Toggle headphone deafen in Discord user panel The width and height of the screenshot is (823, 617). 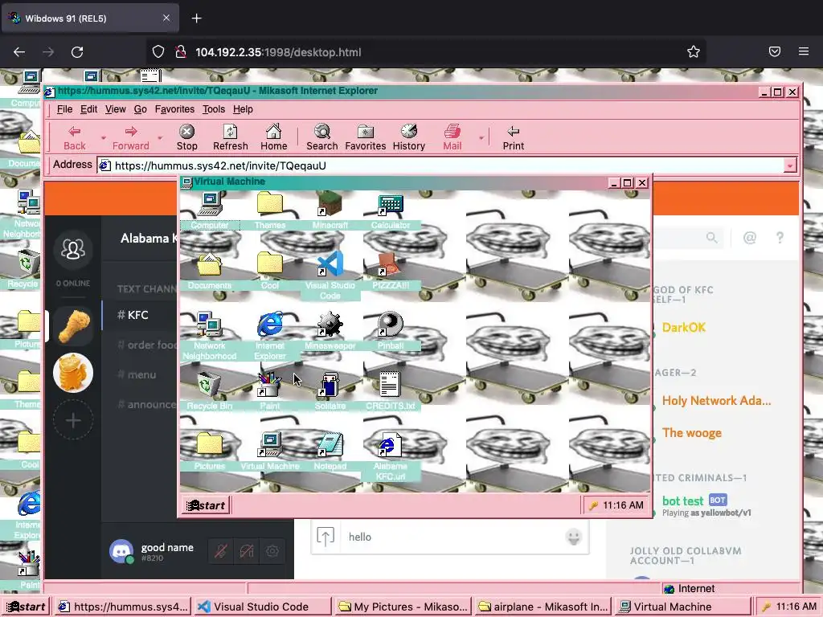tap(247, 551)
